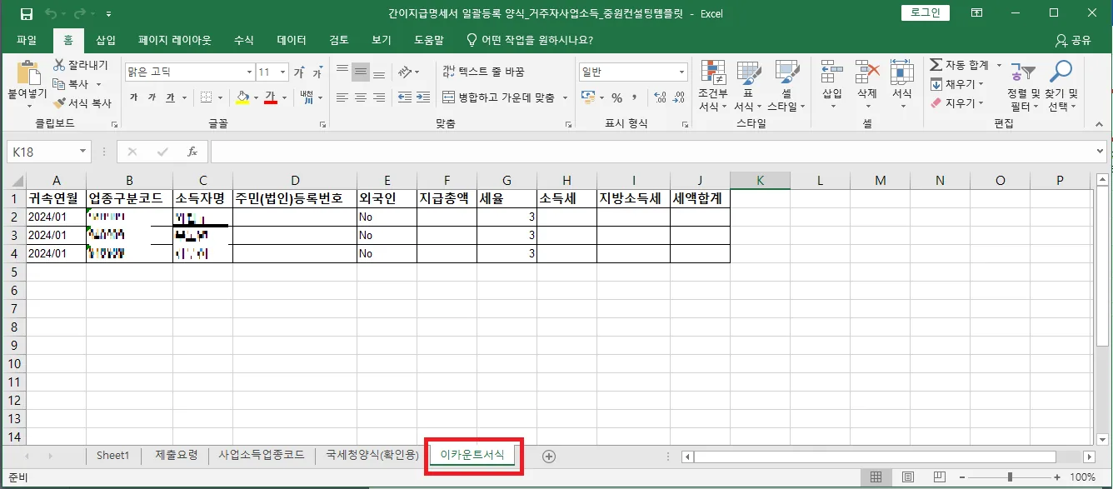Switch to Page Layout view in status bar
The image size is (1113, 489).
click(x=906, y=477)
